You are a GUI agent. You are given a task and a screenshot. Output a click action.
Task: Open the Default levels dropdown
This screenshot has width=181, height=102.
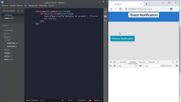pyautogui.click(x=166, y=66)
